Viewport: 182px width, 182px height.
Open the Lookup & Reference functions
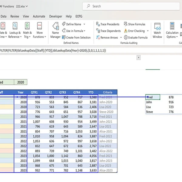click(x=15, y=30)
